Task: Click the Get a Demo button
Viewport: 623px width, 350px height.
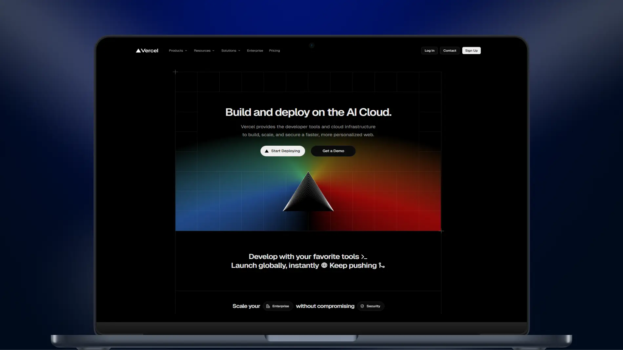Action: (x=333, y=151)
